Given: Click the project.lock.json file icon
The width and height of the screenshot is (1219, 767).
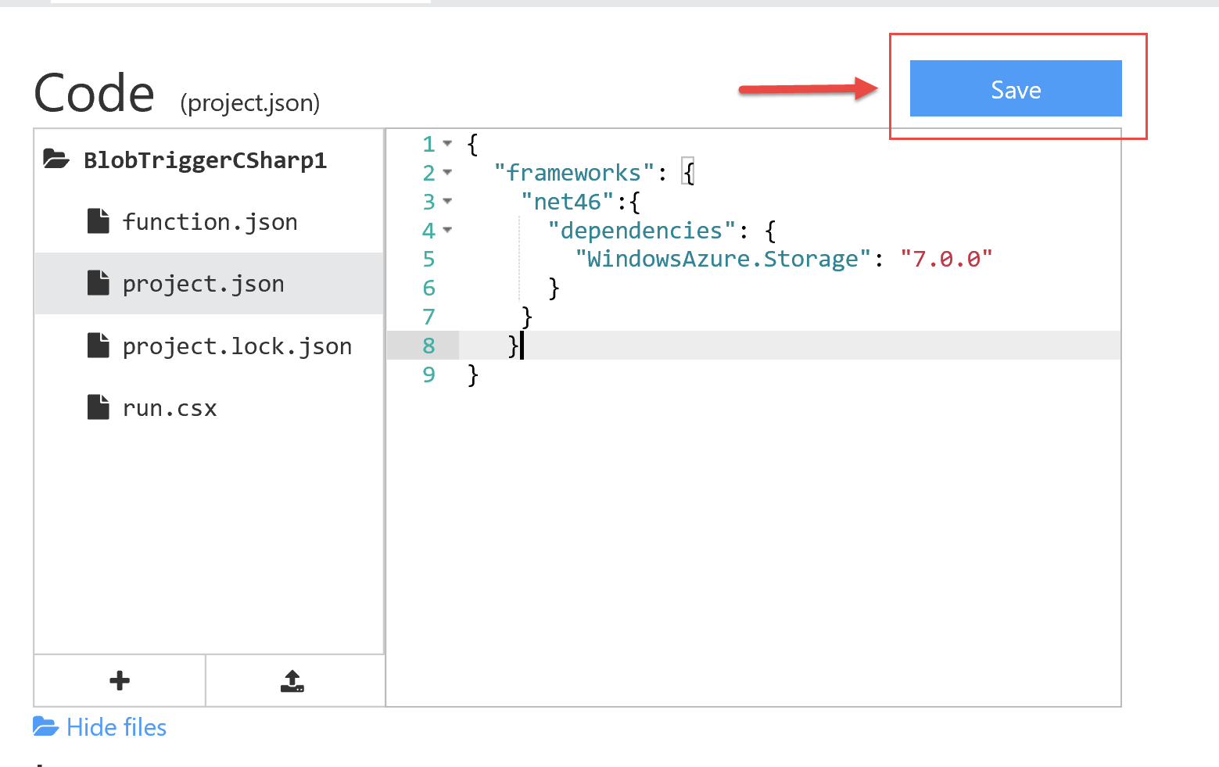Looking at the screenshot, I should point(99,346).
